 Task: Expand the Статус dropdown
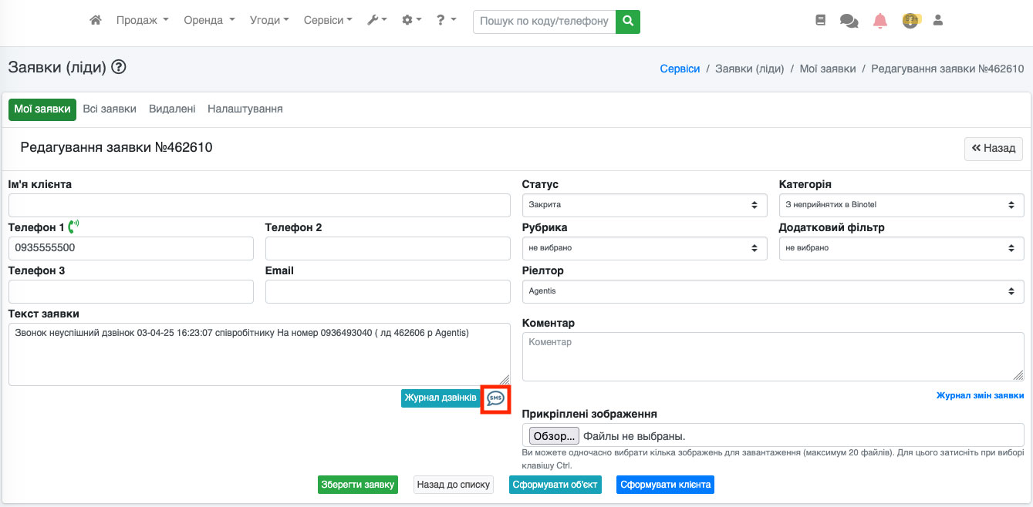click(644, 205)
